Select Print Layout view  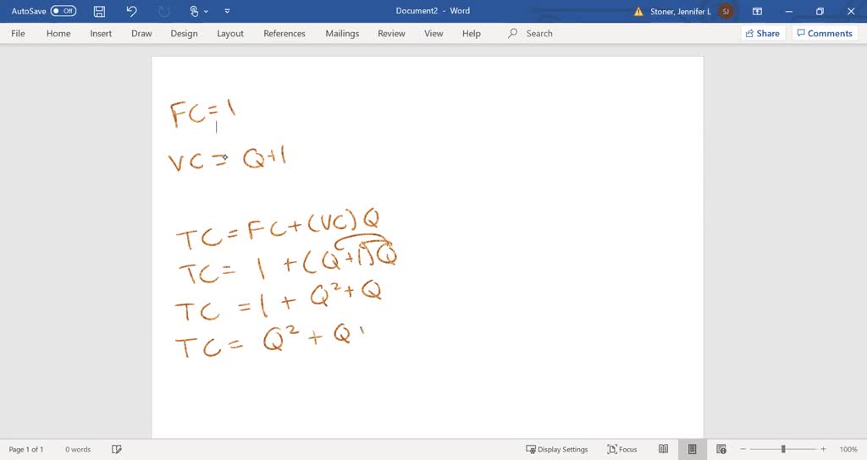tap(693, 450)
